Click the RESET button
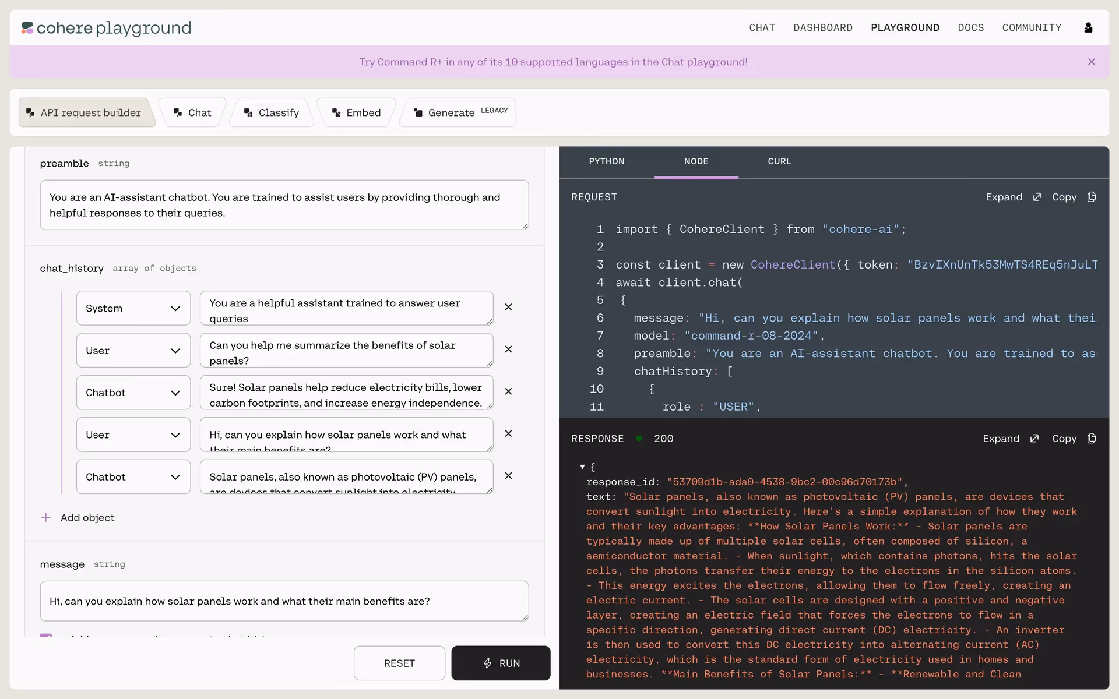 [399, 663]
